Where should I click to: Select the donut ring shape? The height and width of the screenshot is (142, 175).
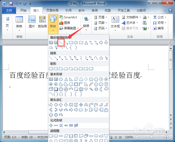point(61,89)
